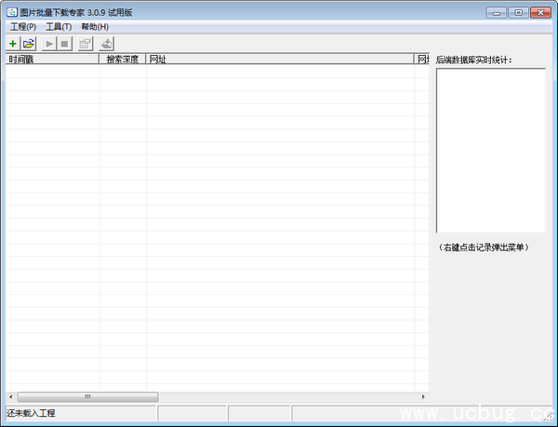Click the export toolbar icon

pos(107,44)
